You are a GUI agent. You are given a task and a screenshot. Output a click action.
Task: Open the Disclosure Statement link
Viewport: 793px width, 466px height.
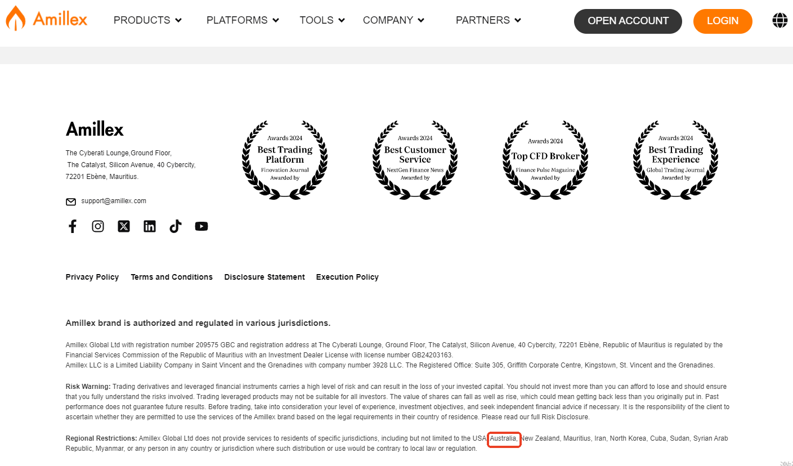[x=265, y=277]
